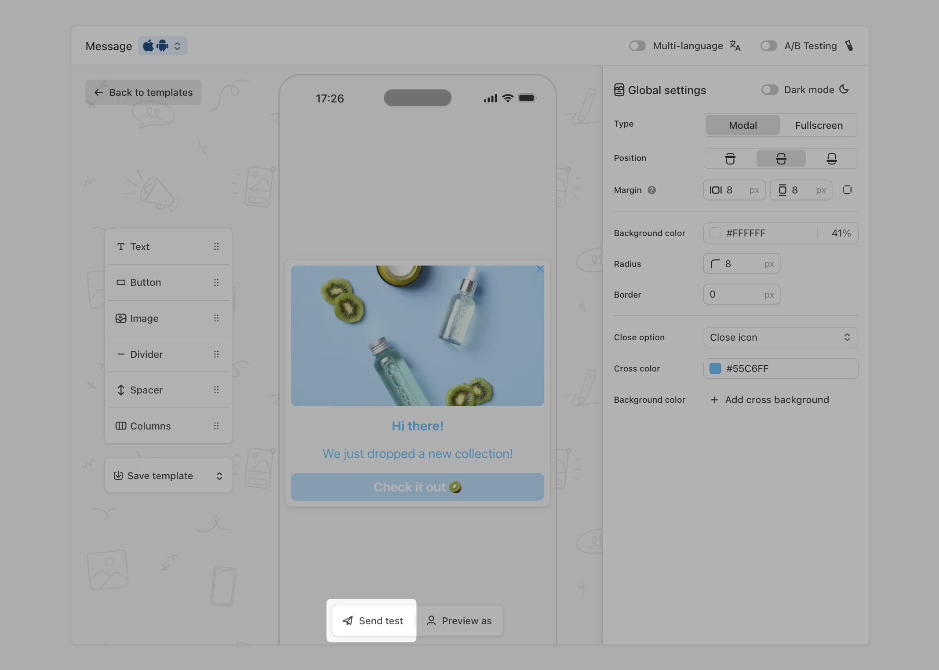Image resolution: width=939 pixels, height=670 pixels.
Task: Click the Cross color blue swatch
Action: (715, 368)
